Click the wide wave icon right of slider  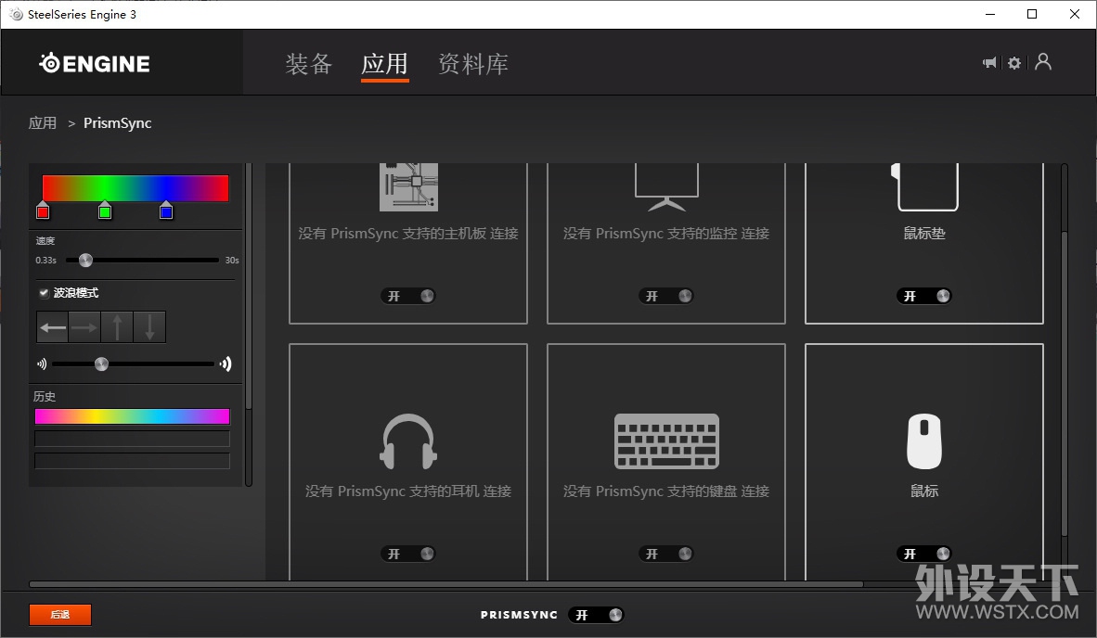[x=226, y=364]
